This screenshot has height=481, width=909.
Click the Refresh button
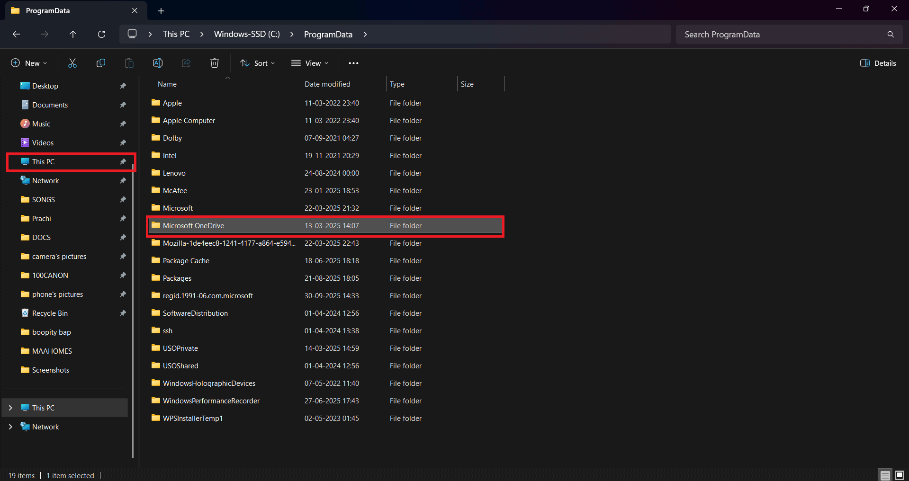pyautogui.click(x=101, y=35)
